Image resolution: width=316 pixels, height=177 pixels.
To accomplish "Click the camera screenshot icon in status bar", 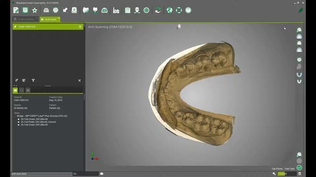I will [102, 174].
